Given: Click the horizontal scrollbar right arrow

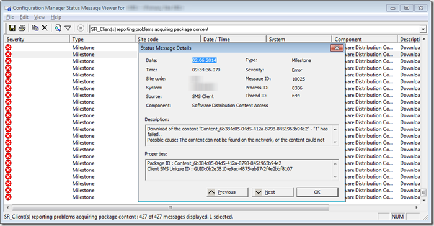Looking at the screenshot, I should (x=416, y=207).
